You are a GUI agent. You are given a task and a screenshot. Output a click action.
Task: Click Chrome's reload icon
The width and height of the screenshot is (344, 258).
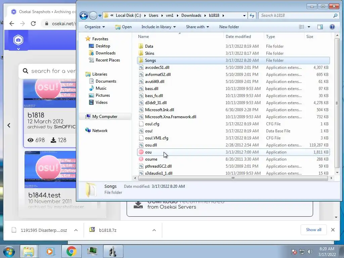coord(33,24)
